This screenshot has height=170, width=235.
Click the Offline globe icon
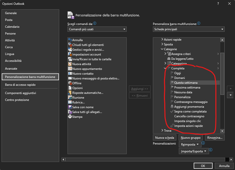(70, 83)
